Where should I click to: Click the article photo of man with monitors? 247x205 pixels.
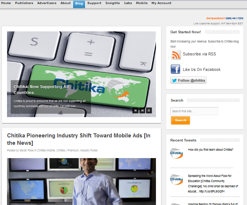pyautogui.click(x=81, y=181)
